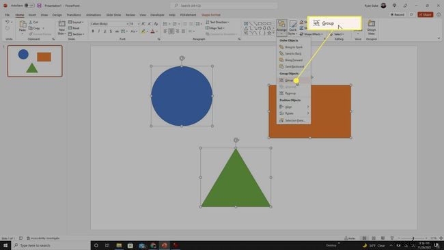
Task: Click the text highlight color swatch
Action: [143, 31]
